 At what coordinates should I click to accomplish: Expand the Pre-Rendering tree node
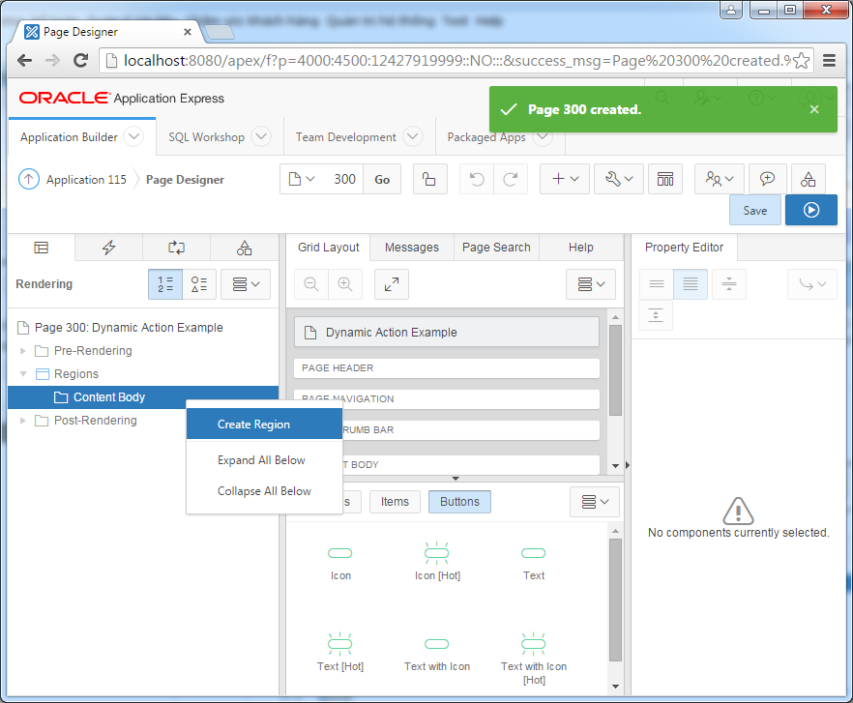tap(23, 351)
